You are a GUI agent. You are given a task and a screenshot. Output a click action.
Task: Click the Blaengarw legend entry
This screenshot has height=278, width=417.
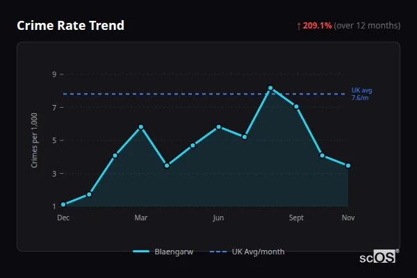pyautogui.click(x=163, y=252)
